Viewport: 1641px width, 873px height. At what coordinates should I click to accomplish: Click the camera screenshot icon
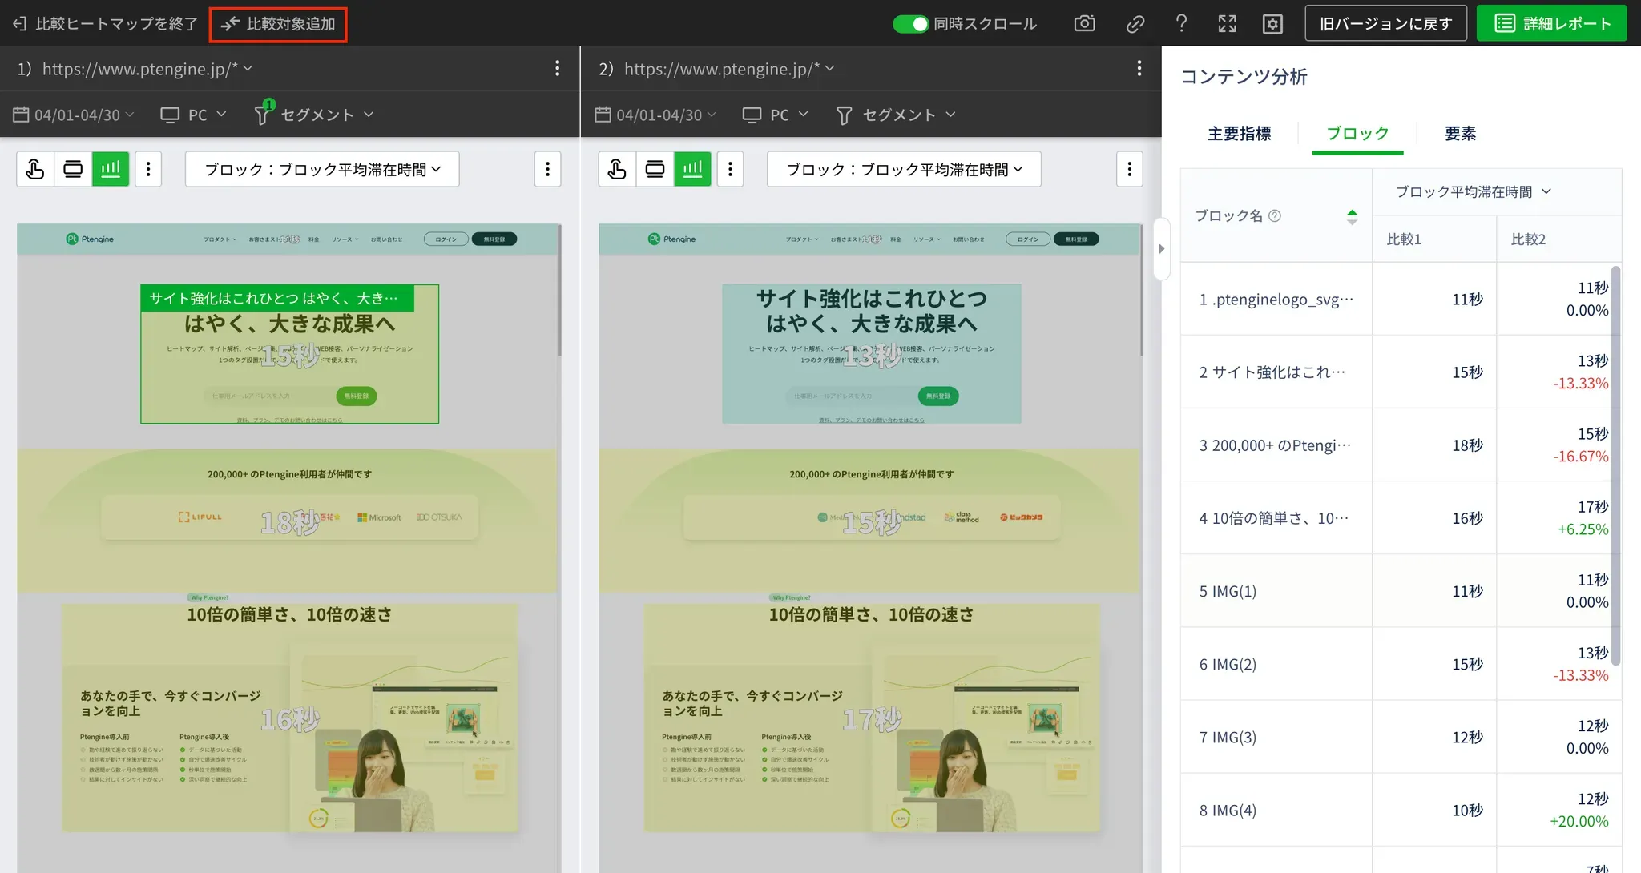coord(1084,23)
